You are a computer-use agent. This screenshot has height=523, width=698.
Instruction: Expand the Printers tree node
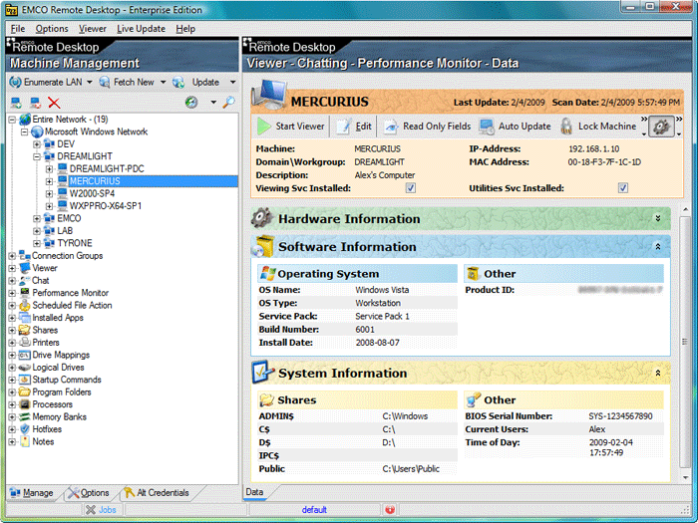[x=12, y=343]
